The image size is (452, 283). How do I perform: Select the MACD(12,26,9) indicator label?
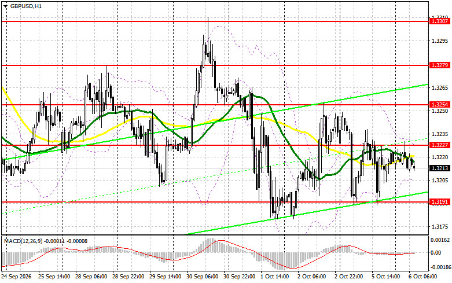46,241
